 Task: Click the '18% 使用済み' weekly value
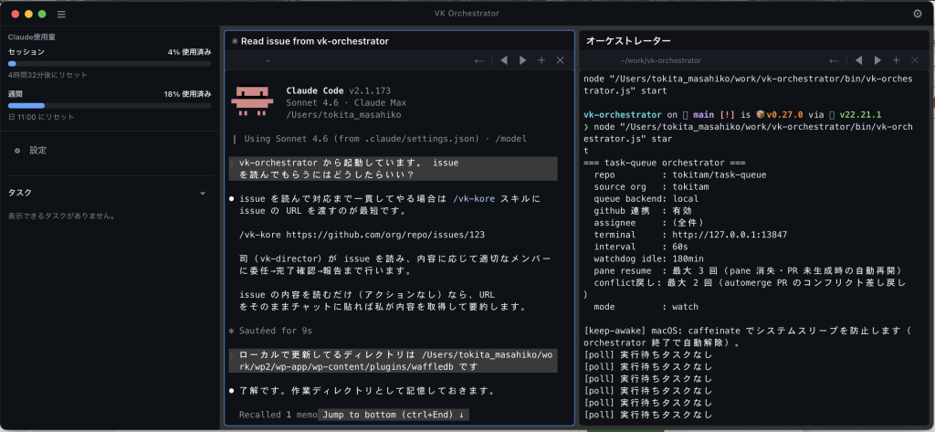[x=188, y=94]
